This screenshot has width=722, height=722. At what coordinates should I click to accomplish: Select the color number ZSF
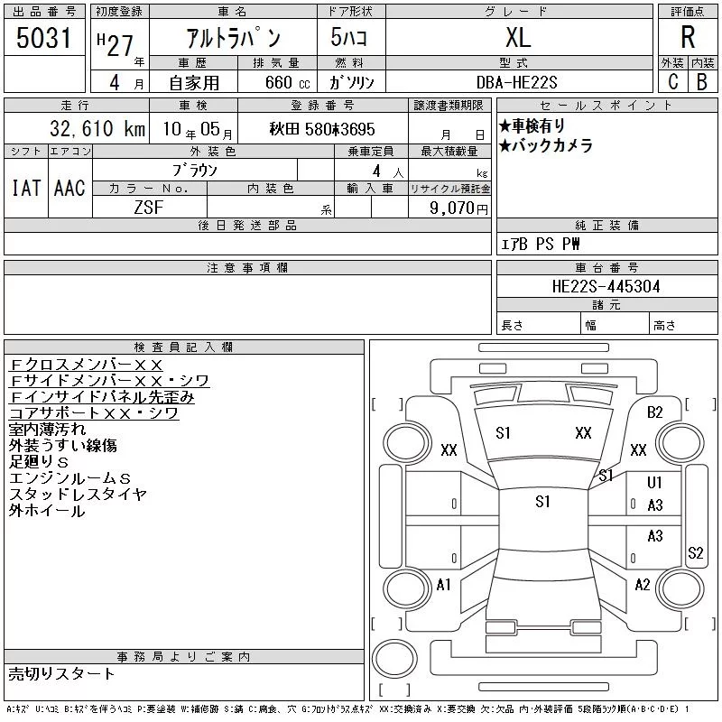click(x=148, y=208)
